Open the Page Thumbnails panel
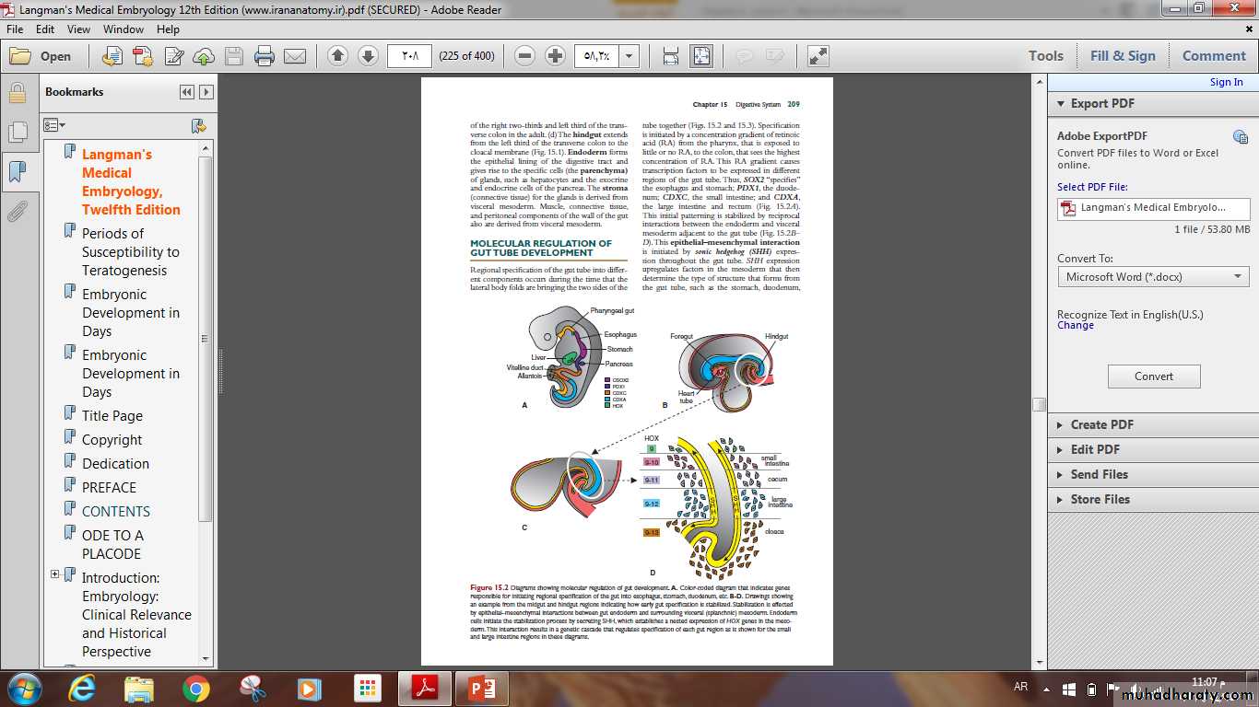The height and width of the screenshot is (707, 1259). [17, 133]
